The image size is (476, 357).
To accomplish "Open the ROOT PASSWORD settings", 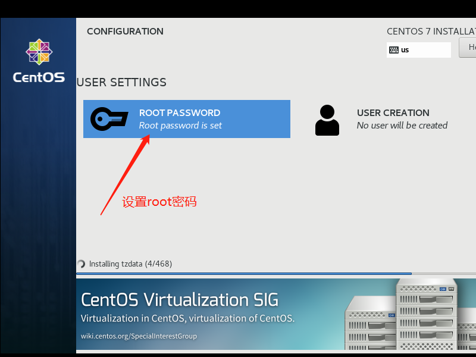I will (187, 119).
